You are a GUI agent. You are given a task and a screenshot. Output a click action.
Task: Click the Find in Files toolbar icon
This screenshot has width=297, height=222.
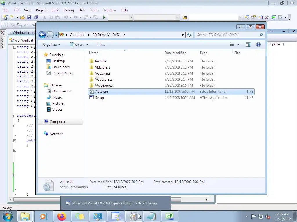point(185,18)
